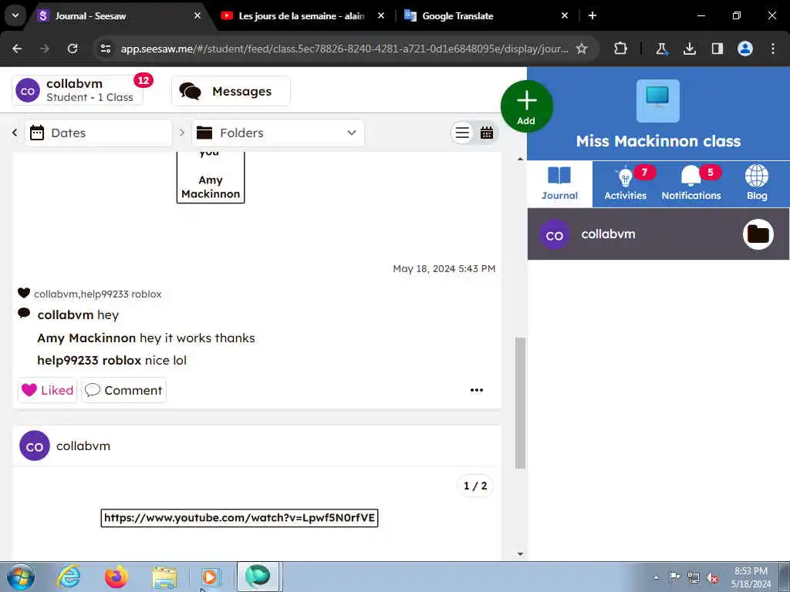Select the Journal tab
The width and height of the screenshot is (790, 592).
point(560,184)
